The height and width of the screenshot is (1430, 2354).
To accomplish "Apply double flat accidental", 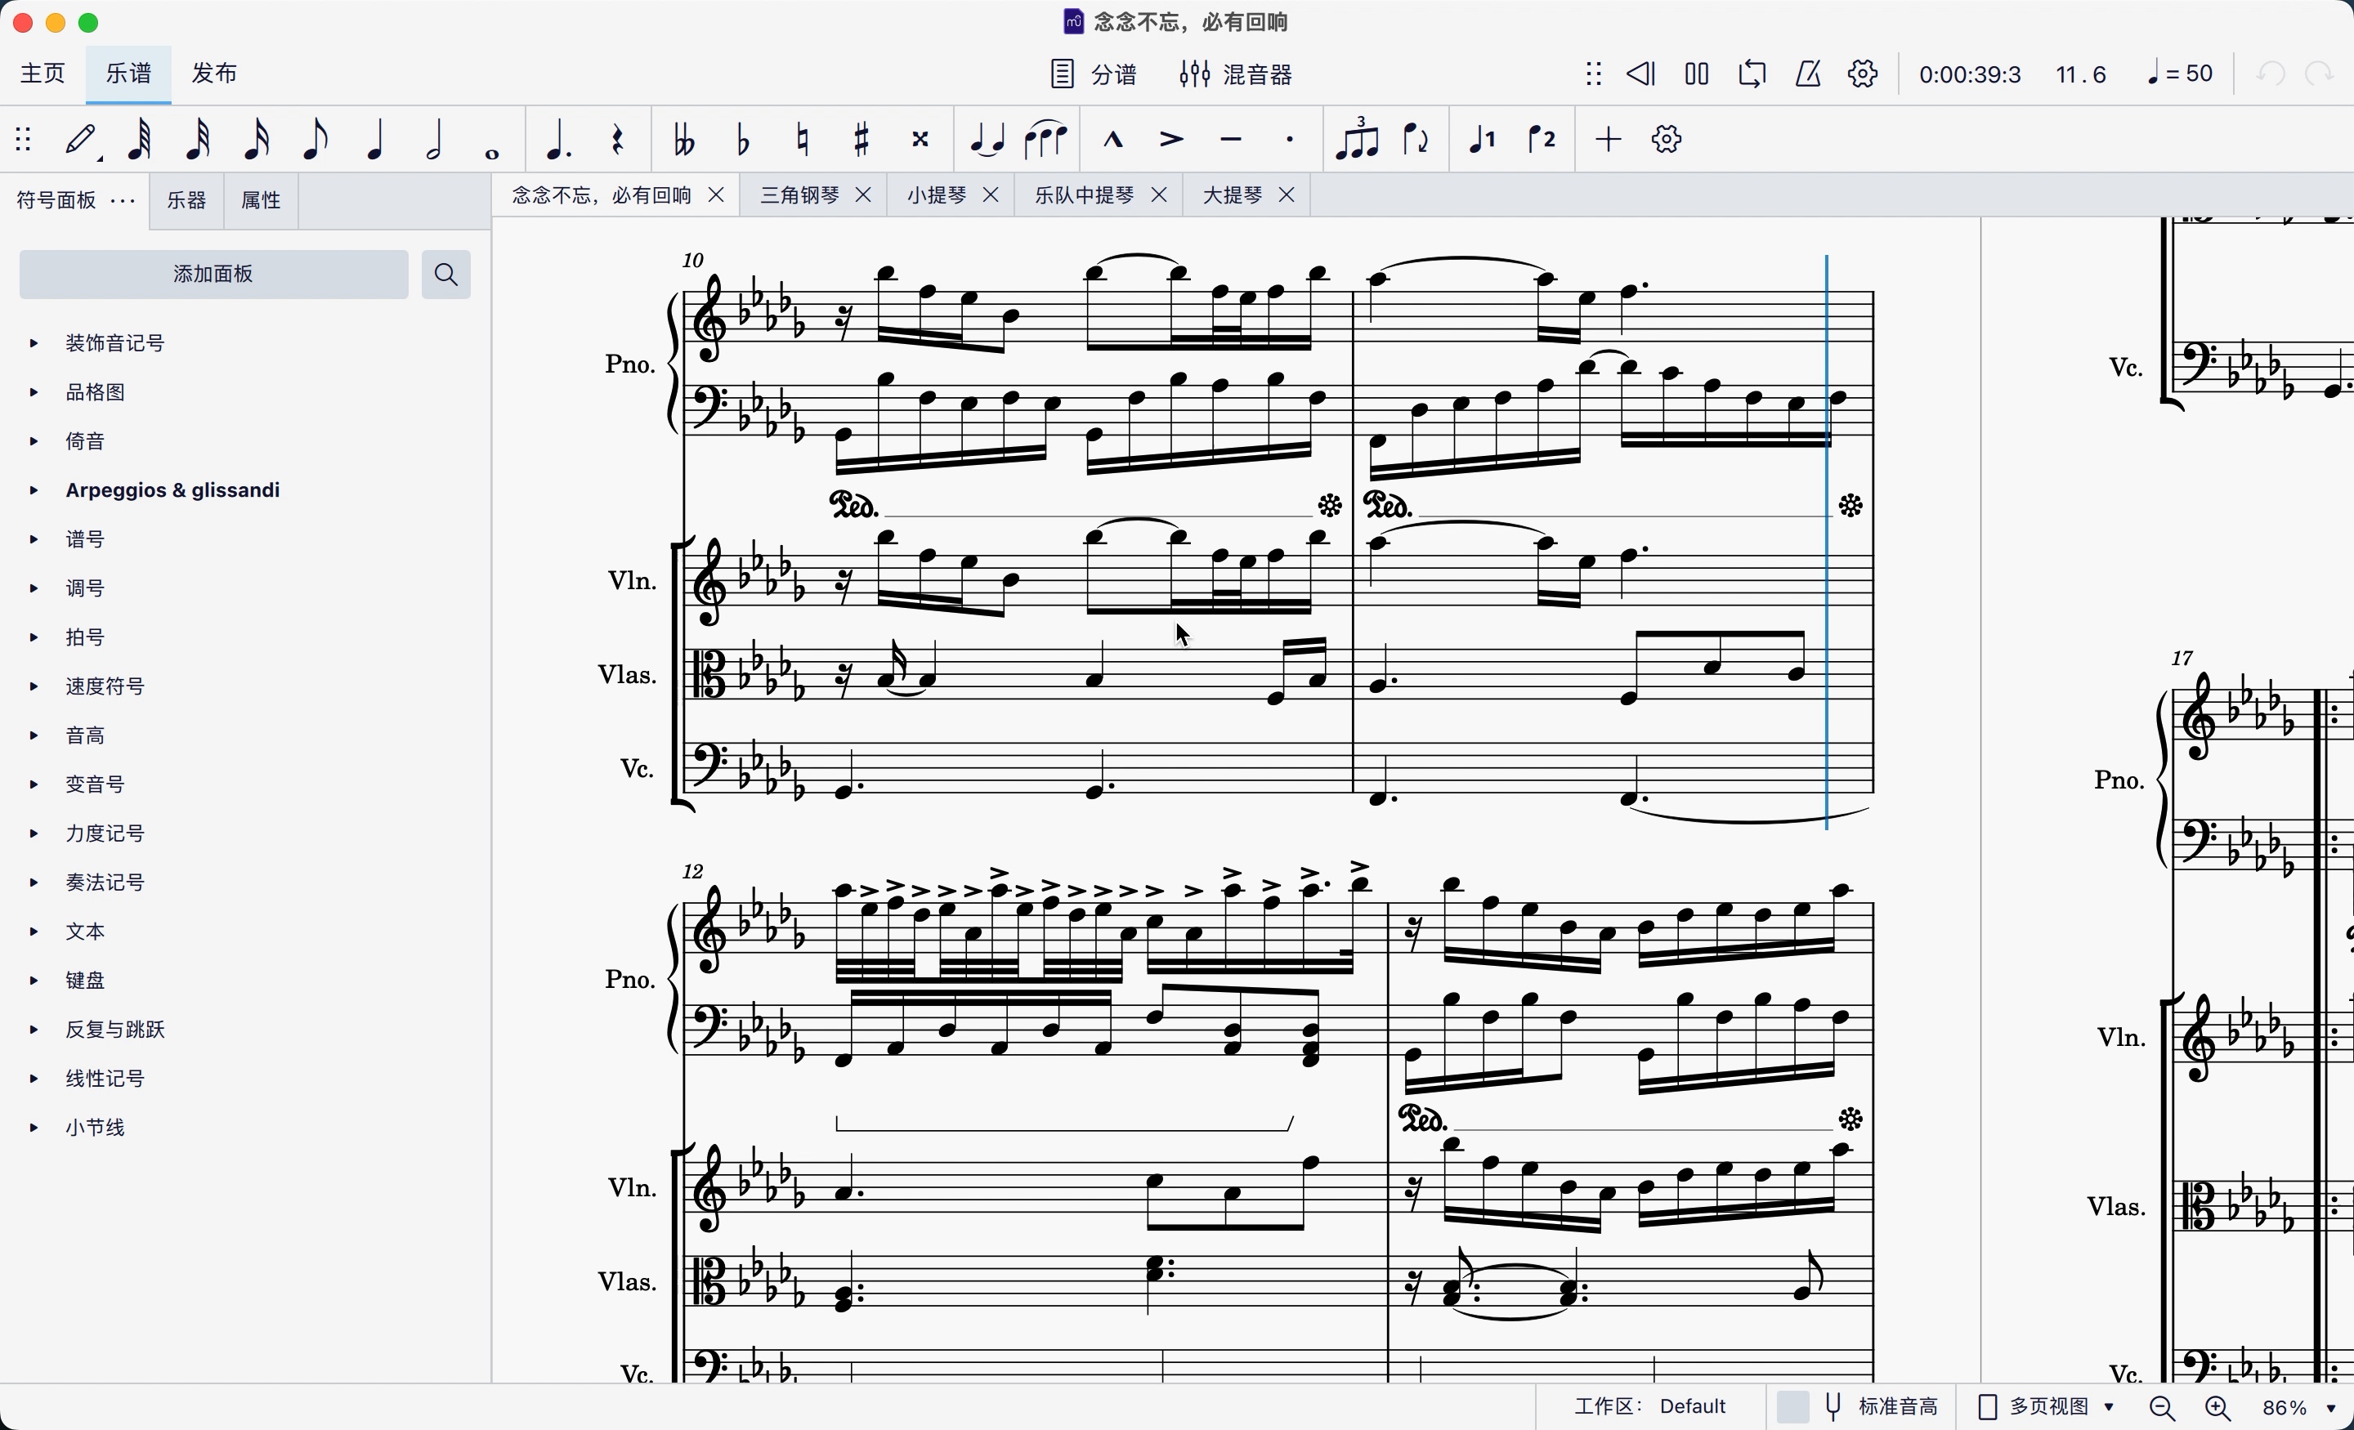I will (684, 140).
